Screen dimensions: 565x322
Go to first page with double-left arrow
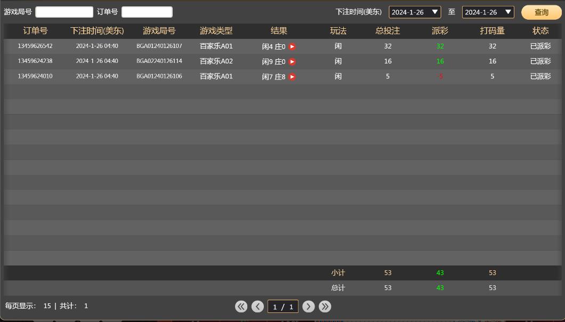[x=241, y=307]
